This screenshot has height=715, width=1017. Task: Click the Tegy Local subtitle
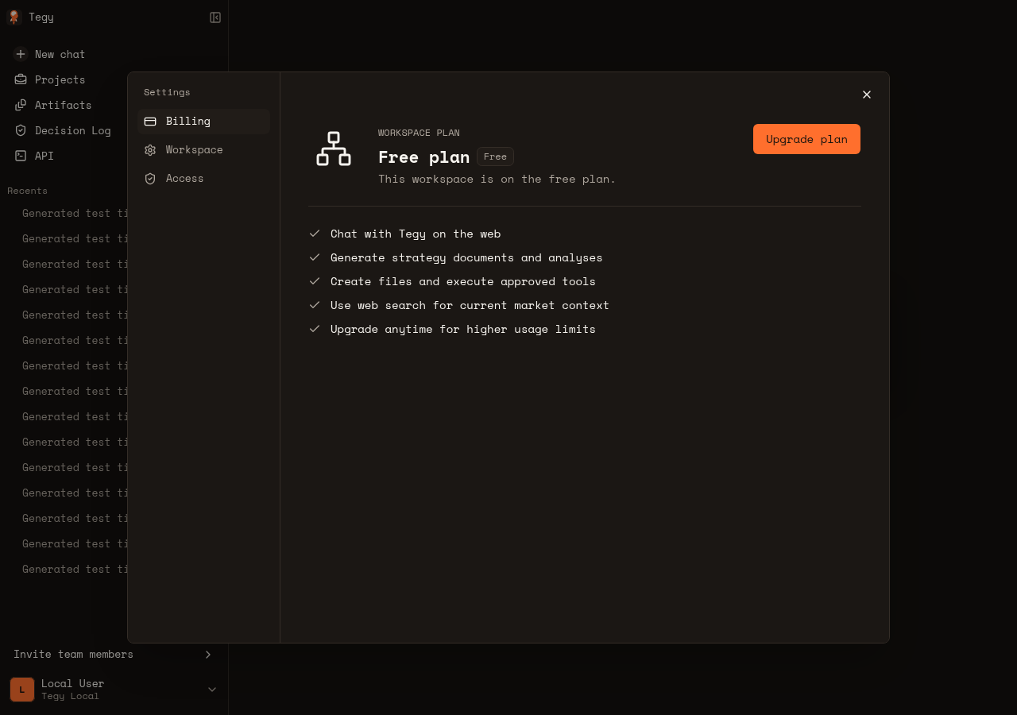[70, 696]
